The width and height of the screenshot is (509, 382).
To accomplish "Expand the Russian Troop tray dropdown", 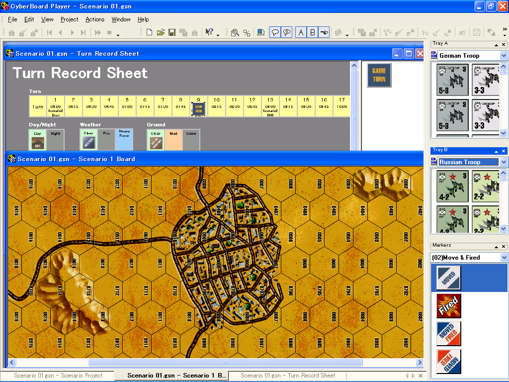I will pyautogui.click(x=504, y=162).
